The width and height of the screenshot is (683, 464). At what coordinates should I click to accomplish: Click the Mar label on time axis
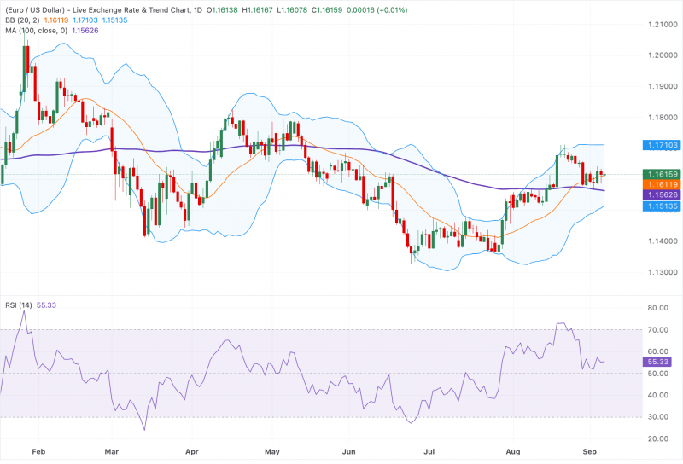coord(112,451)
